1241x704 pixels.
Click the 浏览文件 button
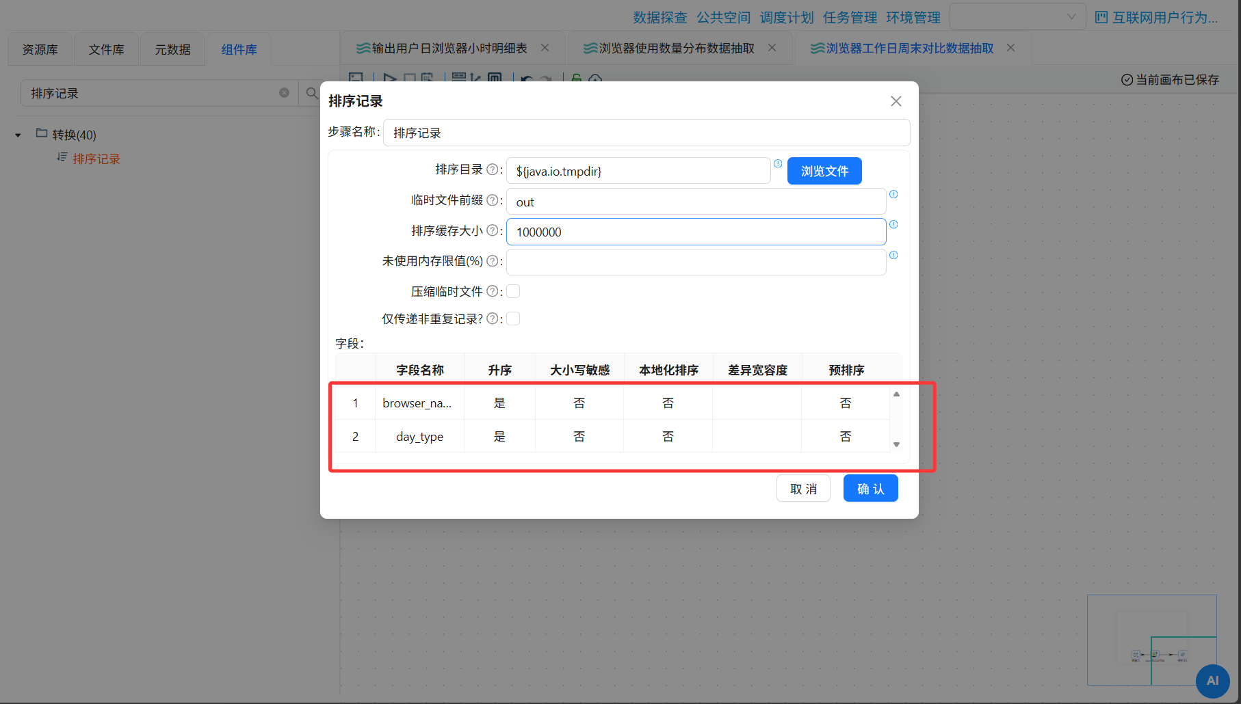pyautogui.click(x=824, y=171)
